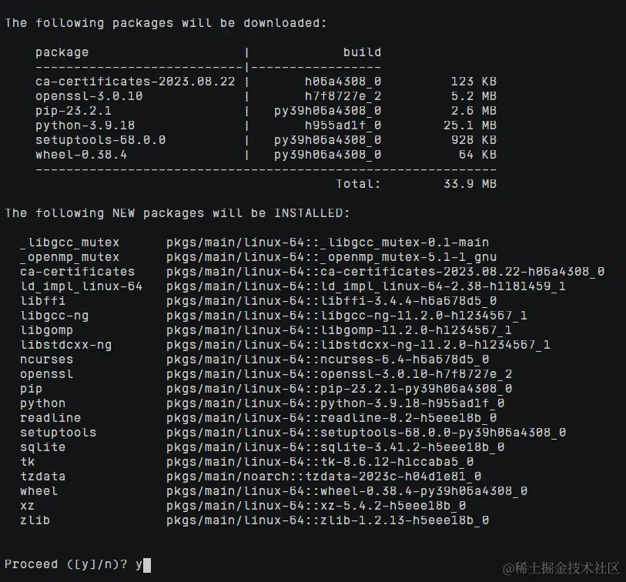This screenshot has height=582, width=626.
Task: Click the tzdata noarch package path
Action: pyautogui.click(x=323, y=477)
